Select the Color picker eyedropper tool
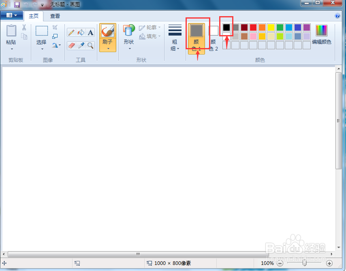346x271 pixels. [x=81, y=46]
